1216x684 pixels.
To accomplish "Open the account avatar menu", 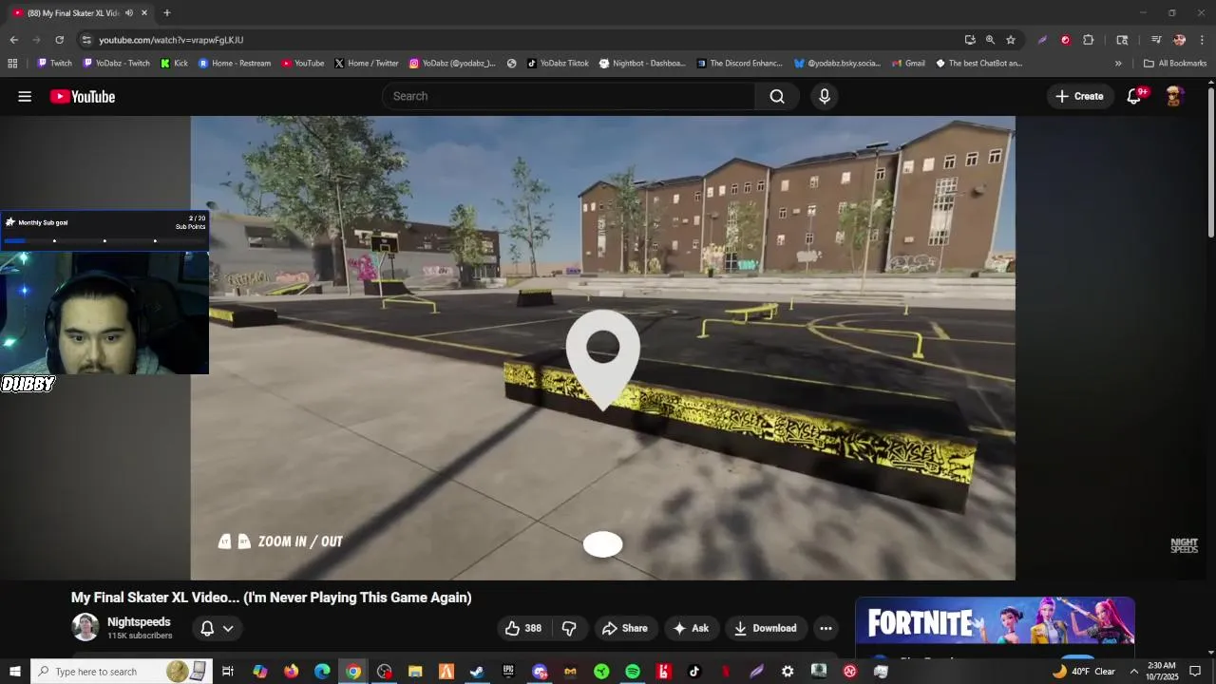I will (x=1174, y=96).
